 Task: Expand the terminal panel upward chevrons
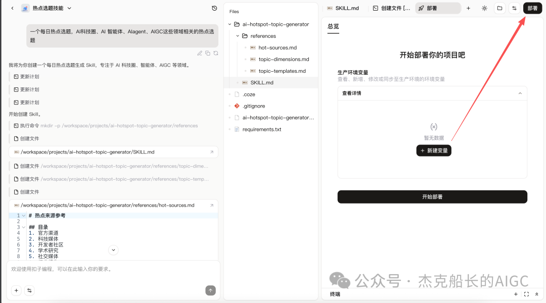[x=536, y=294]
